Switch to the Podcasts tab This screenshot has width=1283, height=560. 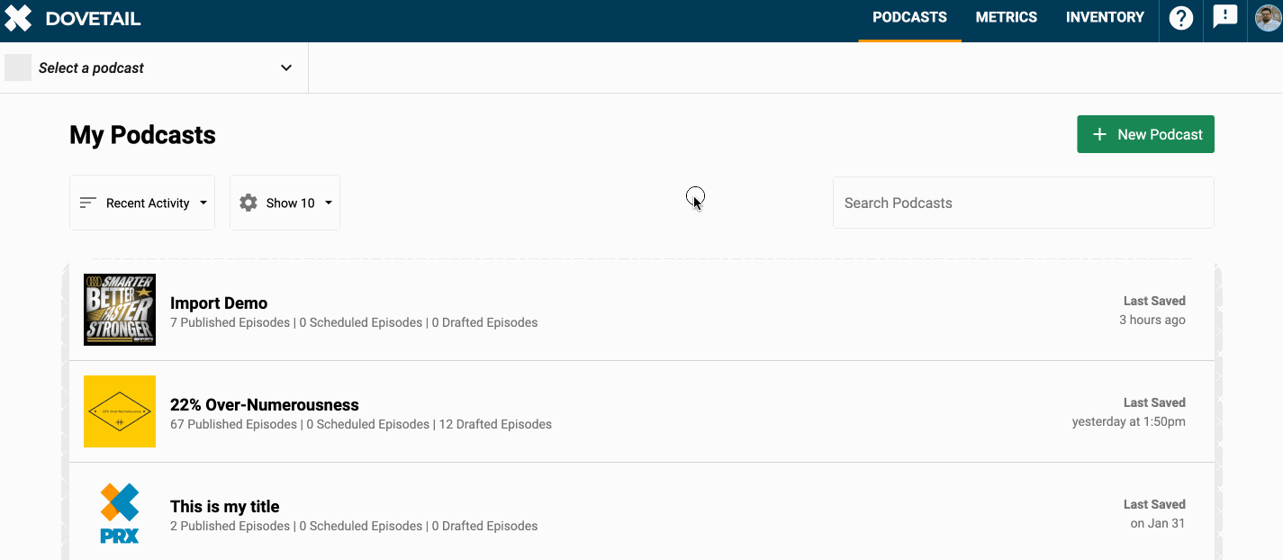pos(909,17)
